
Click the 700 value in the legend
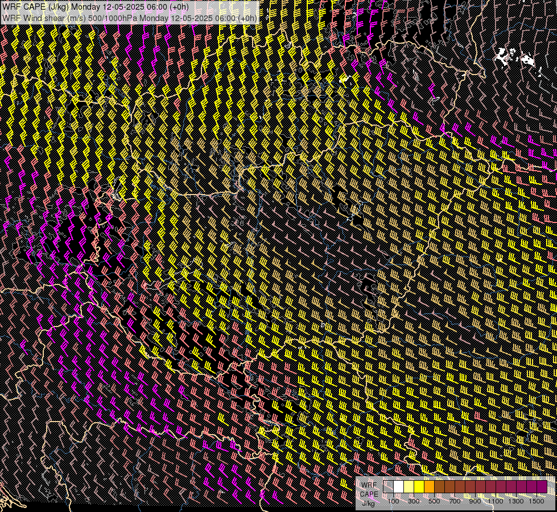pyautogui.click(x=455, y=501)
